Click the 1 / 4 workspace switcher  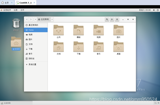pyautogui.click(x=157, y=103)
